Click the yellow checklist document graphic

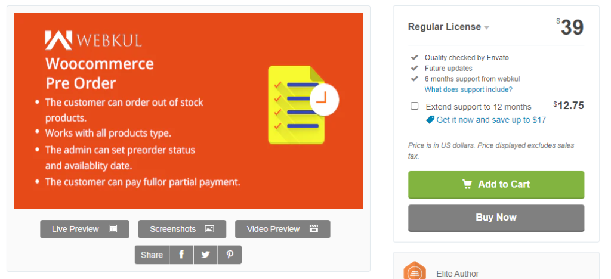296,105
